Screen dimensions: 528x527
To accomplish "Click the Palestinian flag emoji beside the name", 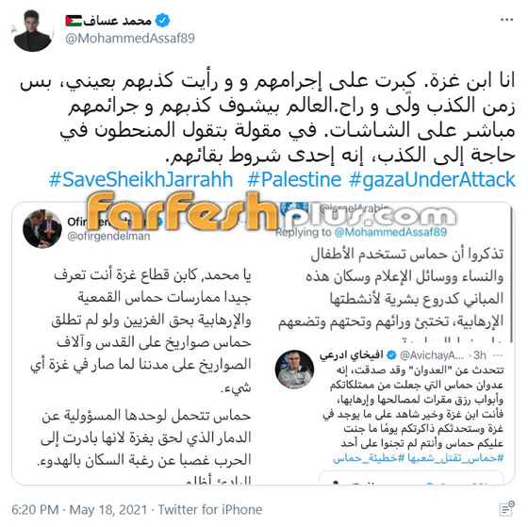I will 74,21.
